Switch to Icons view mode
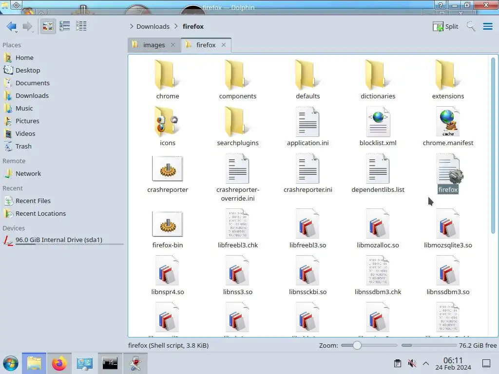This screenshot has width=499, height=374. [48, 26]
